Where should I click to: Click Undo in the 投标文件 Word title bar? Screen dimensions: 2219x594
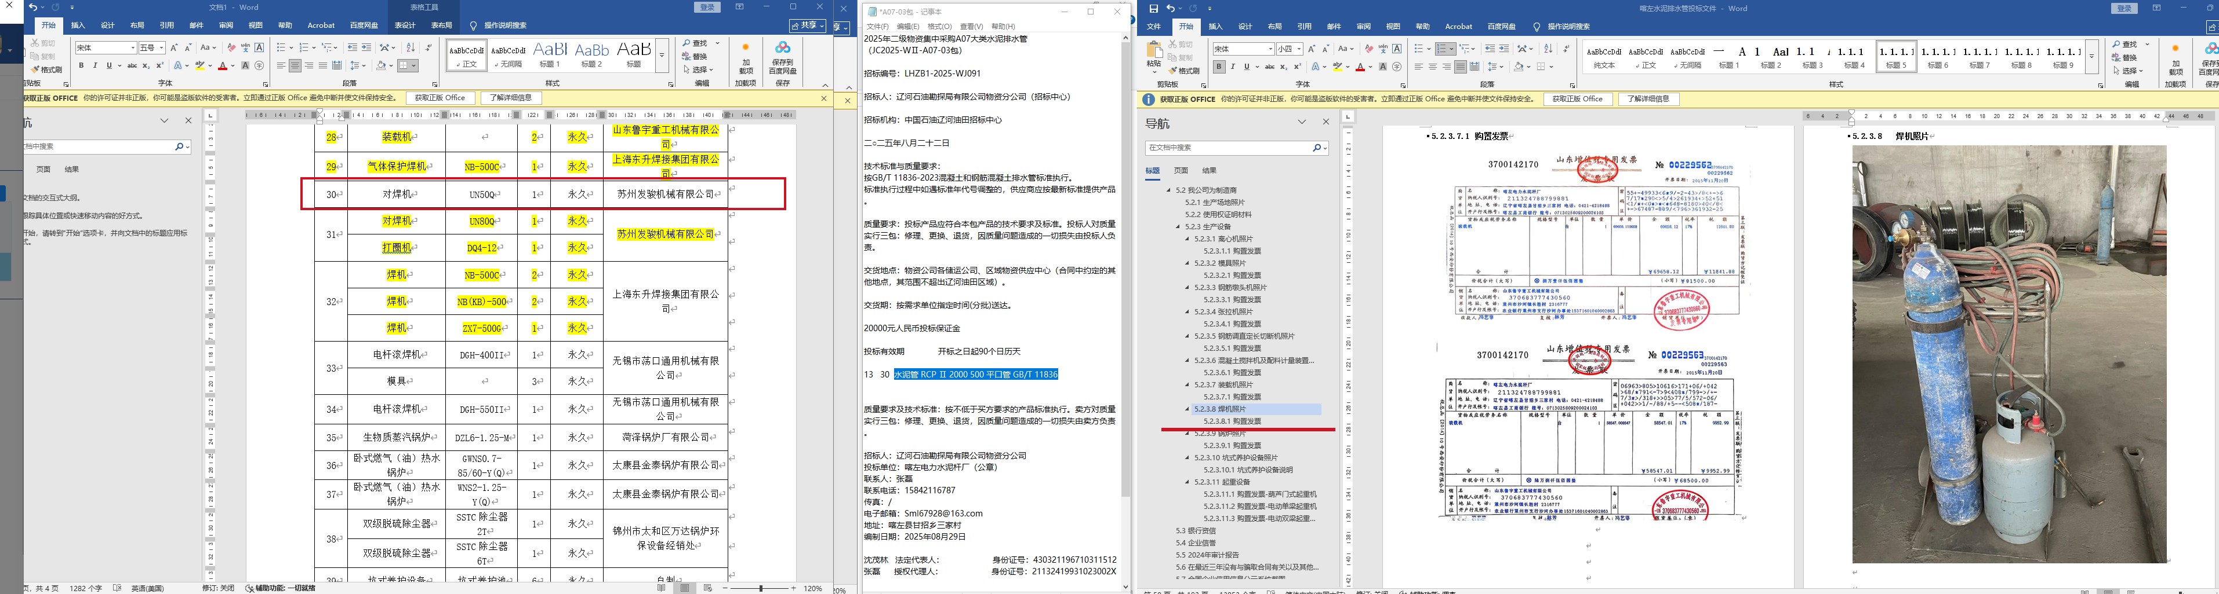[x=1171, y=9]
